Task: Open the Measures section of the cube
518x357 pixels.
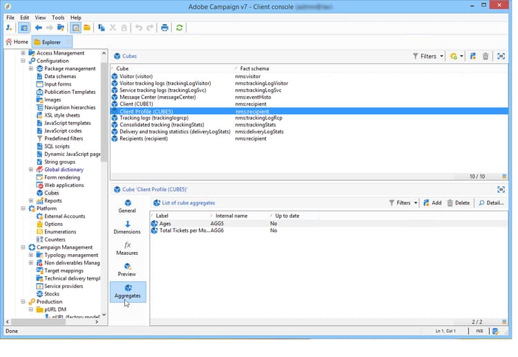Action: tap(127, 249)
